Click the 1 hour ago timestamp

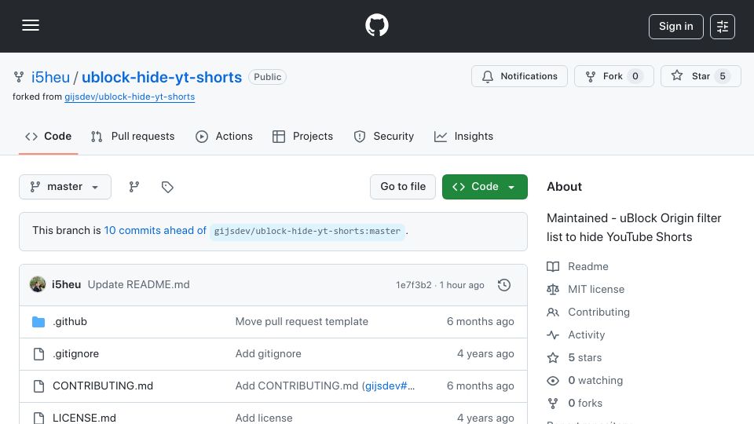tap(462, 285)
